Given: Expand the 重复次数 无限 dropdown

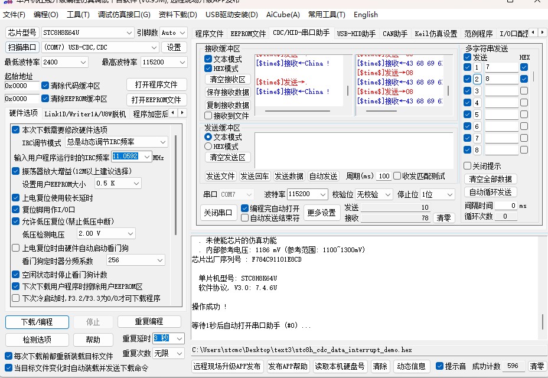Looking at the screenshot, I should click(180, 354).
